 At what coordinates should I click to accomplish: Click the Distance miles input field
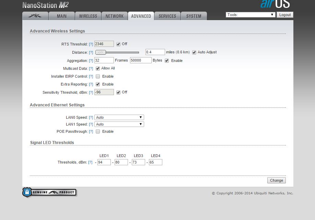155,52
